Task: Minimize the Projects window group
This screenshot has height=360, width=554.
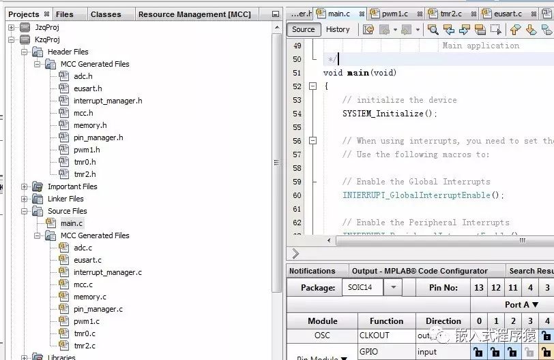Action: (275, 14)
